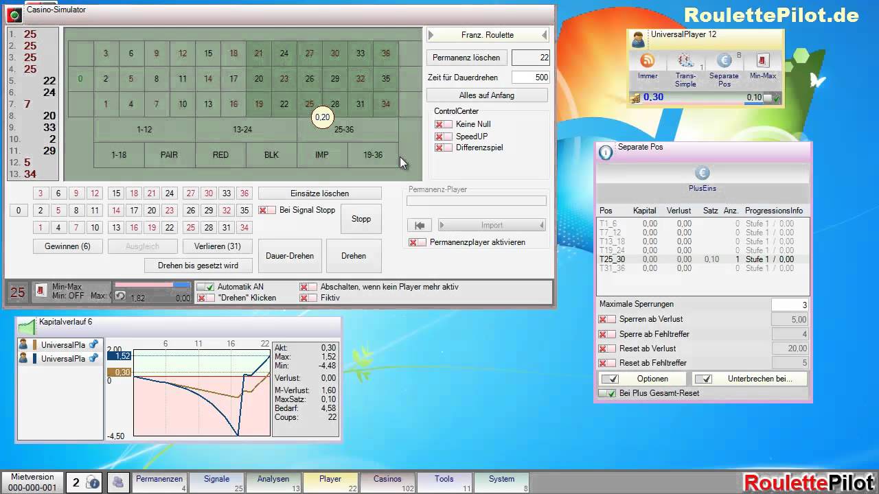Click the 25-36 dozen bet field
Image resolution: width=879 pixels, height=494 pixels.
click(x=347, y=130)
